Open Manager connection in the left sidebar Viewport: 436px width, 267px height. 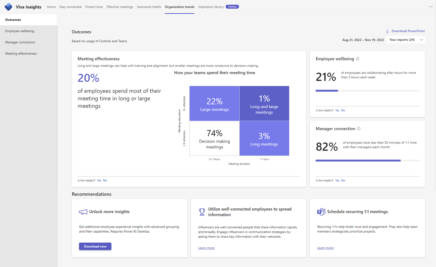click(29, 42)
